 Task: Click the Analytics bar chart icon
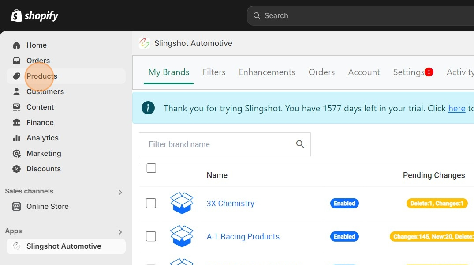click(17, 138)
